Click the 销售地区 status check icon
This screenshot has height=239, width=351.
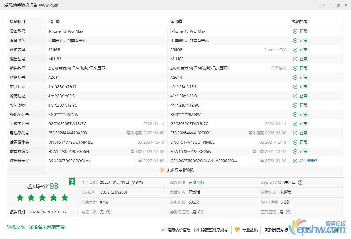(295, 68)
